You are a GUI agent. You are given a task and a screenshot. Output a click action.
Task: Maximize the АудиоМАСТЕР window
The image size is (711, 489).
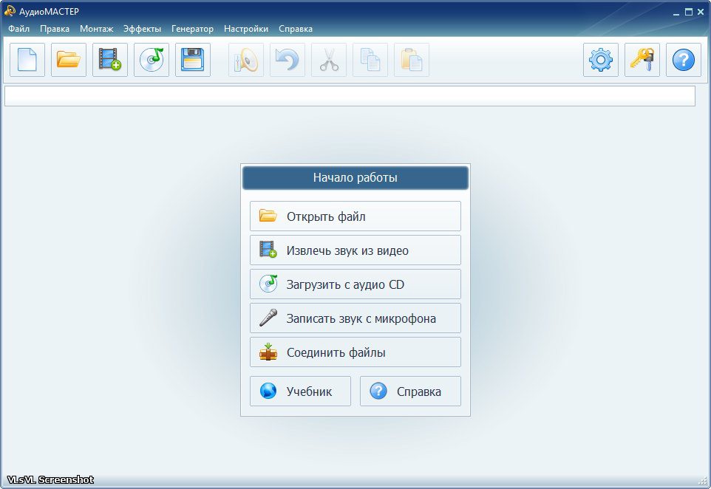[688, 13]
